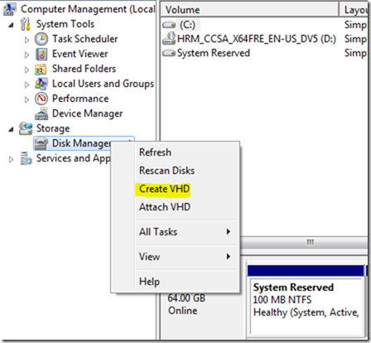Viewport: 371px width, 343px height.
Task: Click the Local Users and Groups icon
Action: 41,84
